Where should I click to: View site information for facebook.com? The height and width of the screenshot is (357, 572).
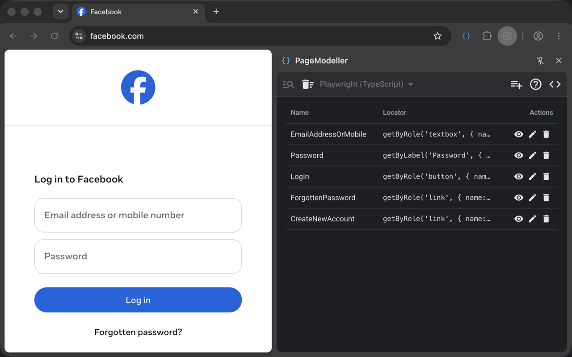click(79, 36)
